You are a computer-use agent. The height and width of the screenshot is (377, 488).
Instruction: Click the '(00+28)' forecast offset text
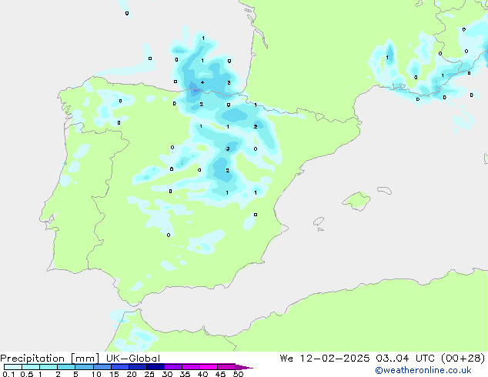(463, 359)
